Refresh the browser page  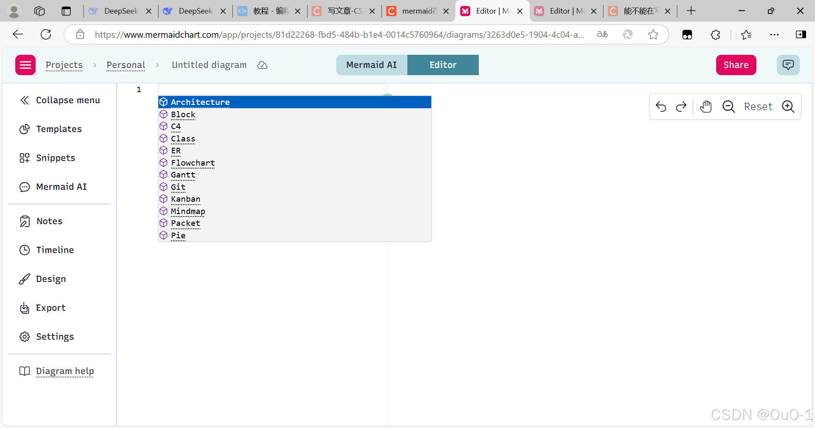click(x=46, y=34)
